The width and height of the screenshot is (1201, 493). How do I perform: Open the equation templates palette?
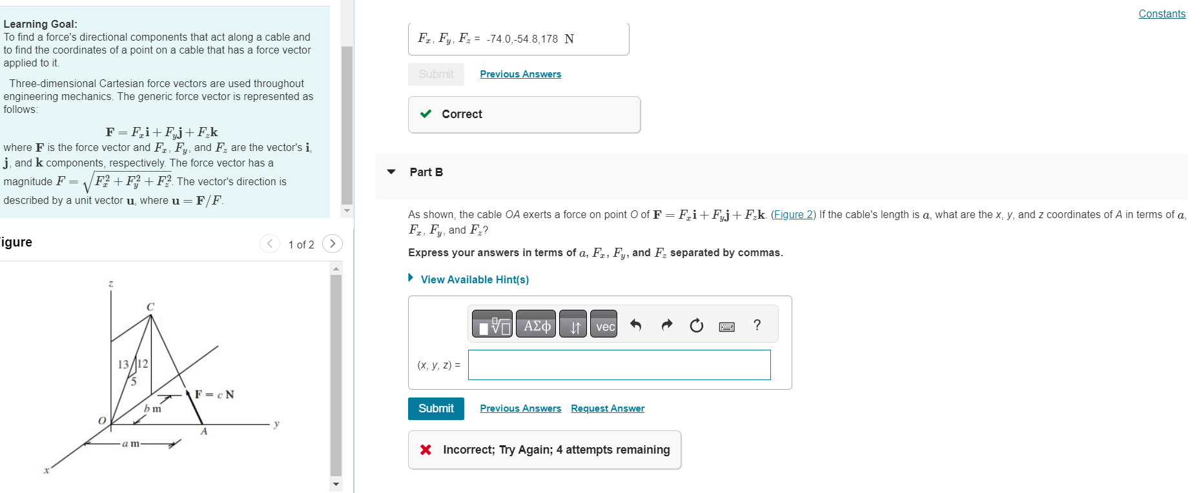[x=491, y=324]
